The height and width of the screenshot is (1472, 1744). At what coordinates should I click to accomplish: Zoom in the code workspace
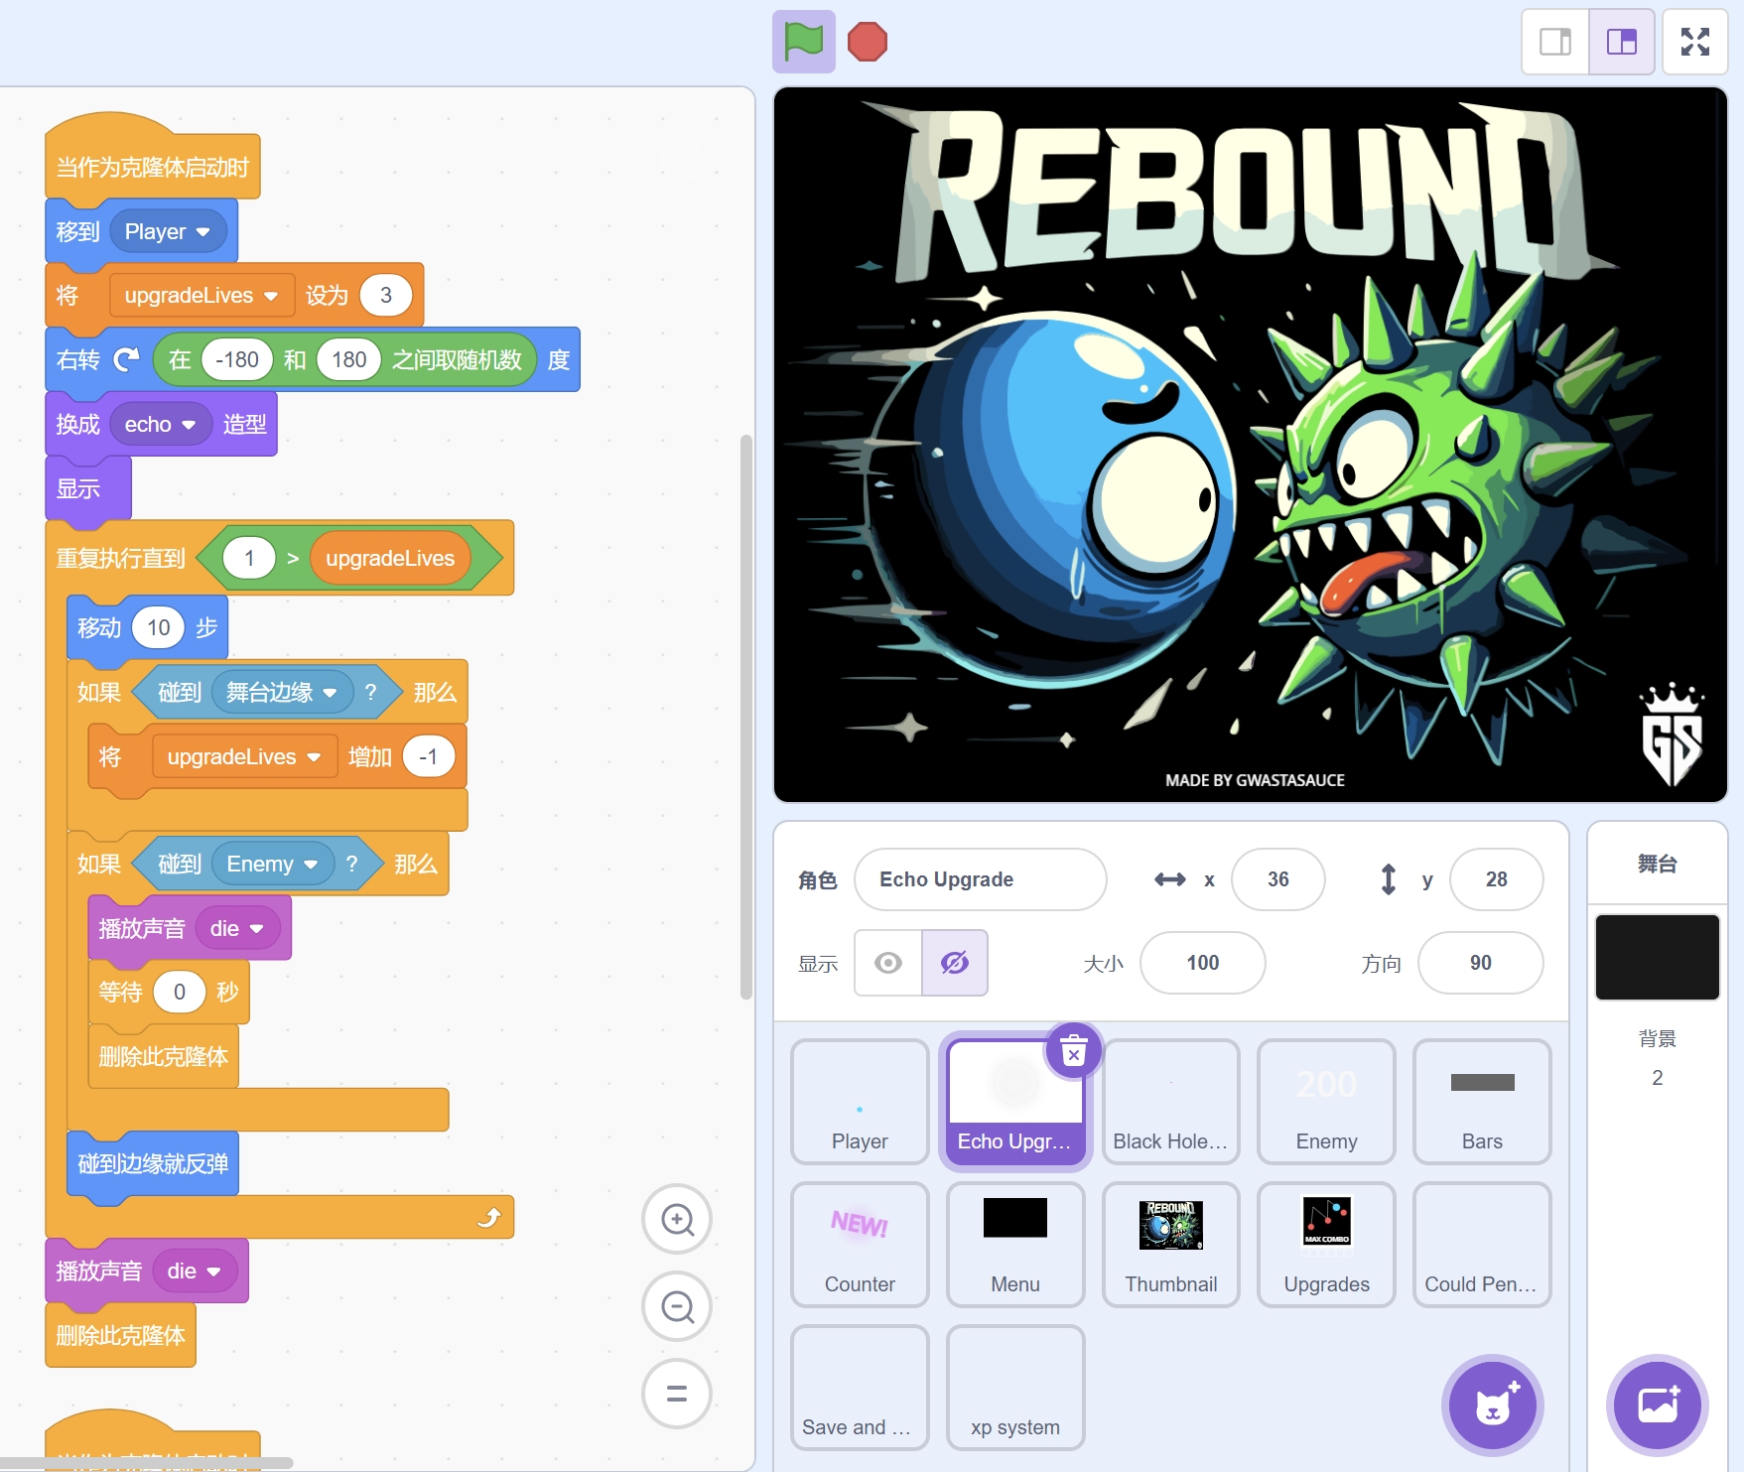click(x=677, y=1219)
